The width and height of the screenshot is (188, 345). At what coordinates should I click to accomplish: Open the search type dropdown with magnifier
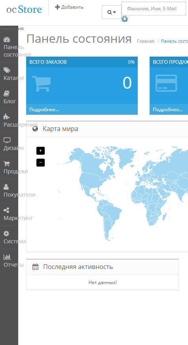(x=112, y=12)
